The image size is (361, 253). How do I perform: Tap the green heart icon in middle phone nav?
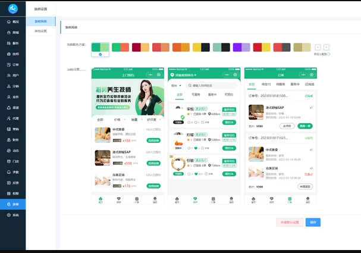195,200
